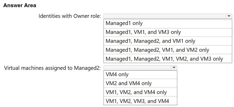Image resolution: width=234 pixels, height=107 pixels.
Task: Expand the Identities with Owner role dropdown arrow
Action: click(229, 16)
